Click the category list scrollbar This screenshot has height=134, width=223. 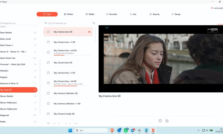tap(40, 87)
